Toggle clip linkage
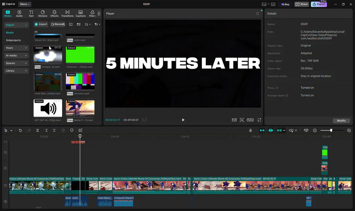This screenshot has width=355, height=211. [x=279, y=130]
